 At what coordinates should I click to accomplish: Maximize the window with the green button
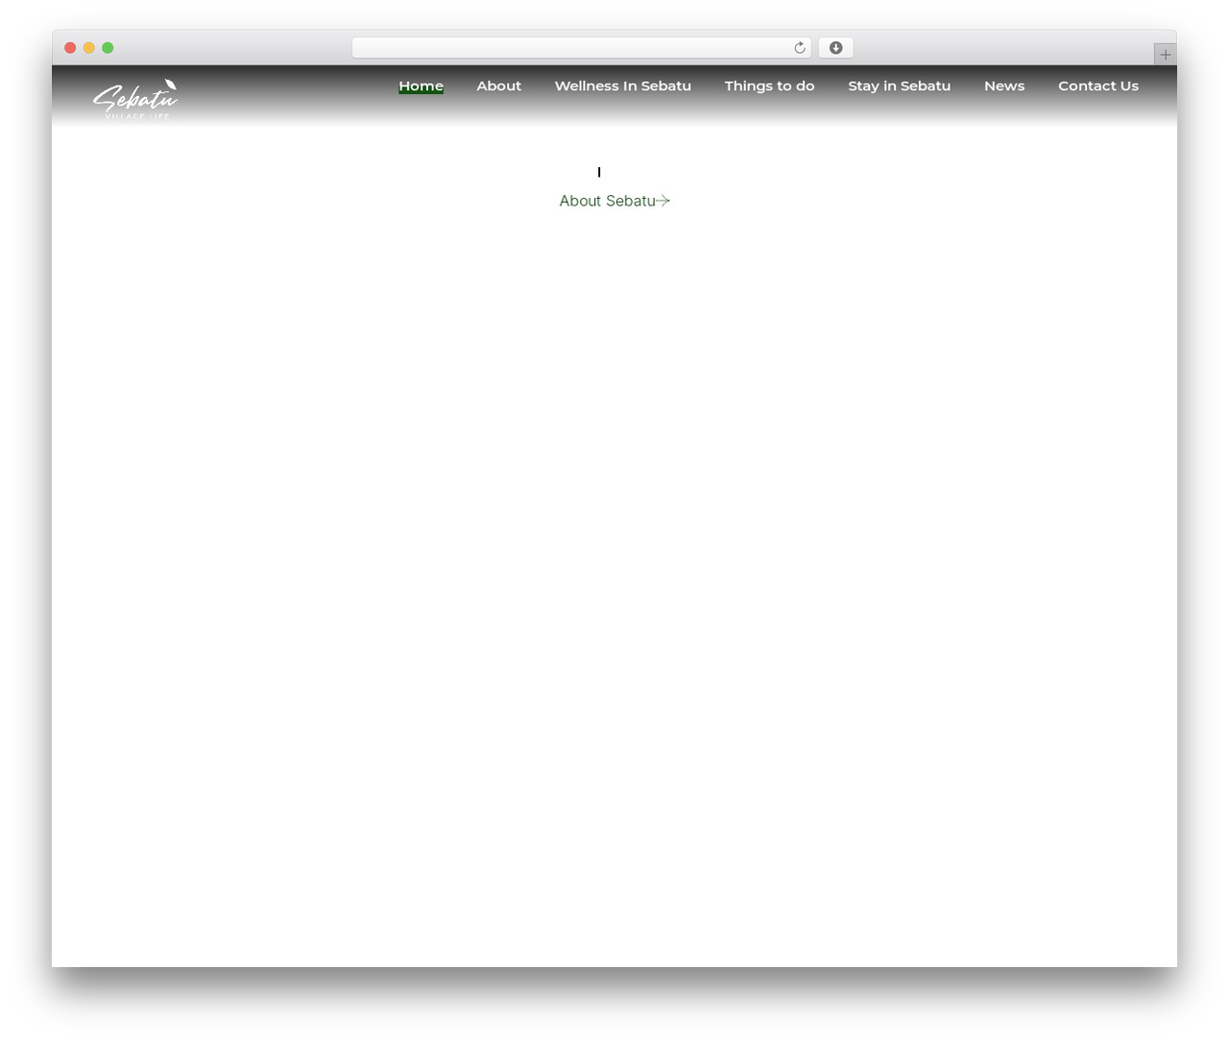click(108, 48)
